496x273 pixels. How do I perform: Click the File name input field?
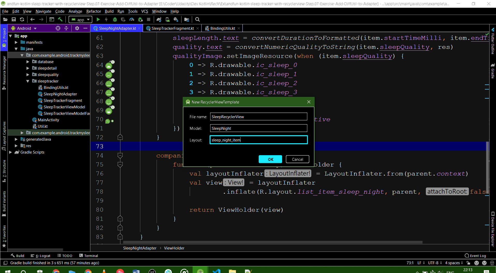pyautogui.click(x=258, y=117)
